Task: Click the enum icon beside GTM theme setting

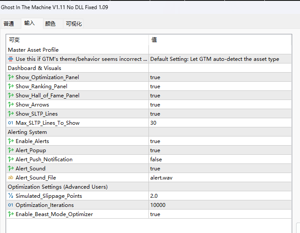Action: tap(11, 59)
